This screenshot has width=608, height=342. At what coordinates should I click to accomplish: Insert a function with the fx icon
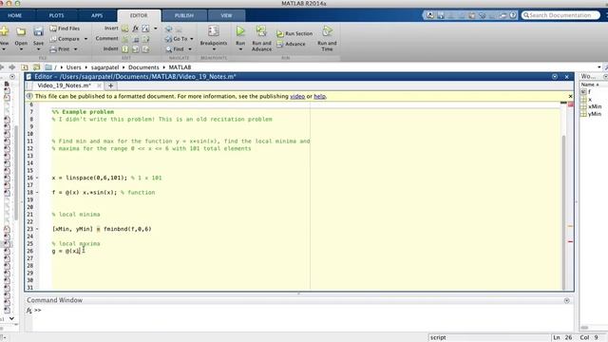point(135,28)
